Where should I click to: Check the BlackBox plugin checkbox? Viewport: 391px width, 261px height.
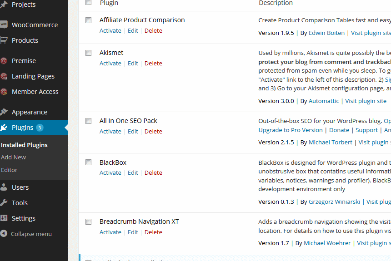pos(88,163)
